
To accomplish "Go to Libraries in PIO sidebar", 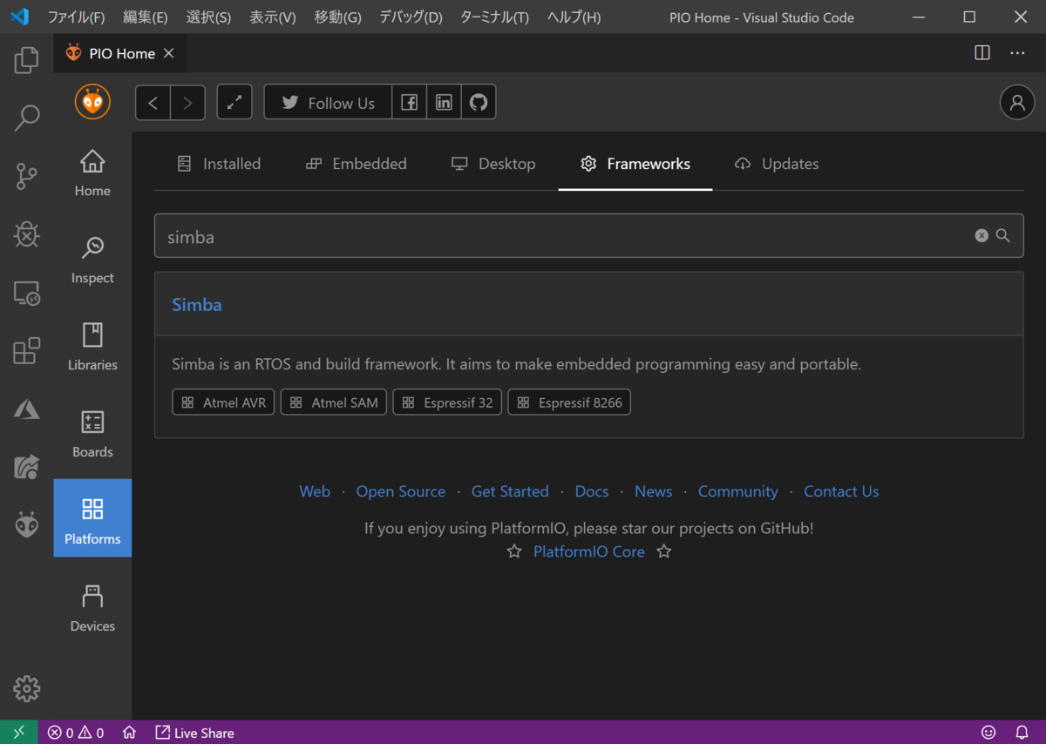I will (x=92, y=348).
